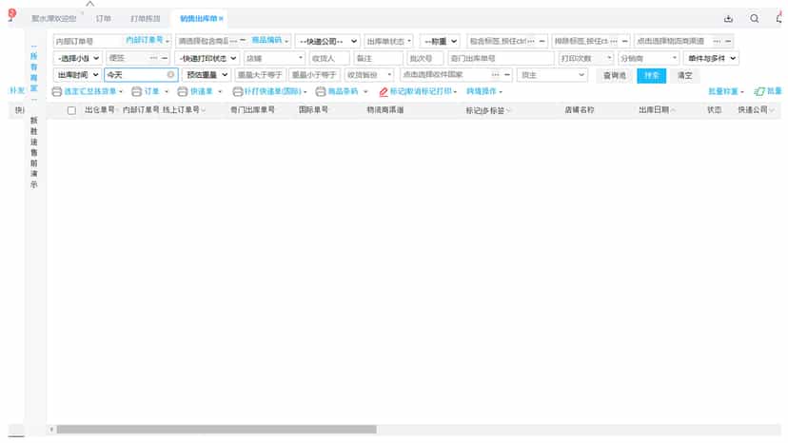Click the download icon in top bar
788x443 pixels.
[728, 19]
